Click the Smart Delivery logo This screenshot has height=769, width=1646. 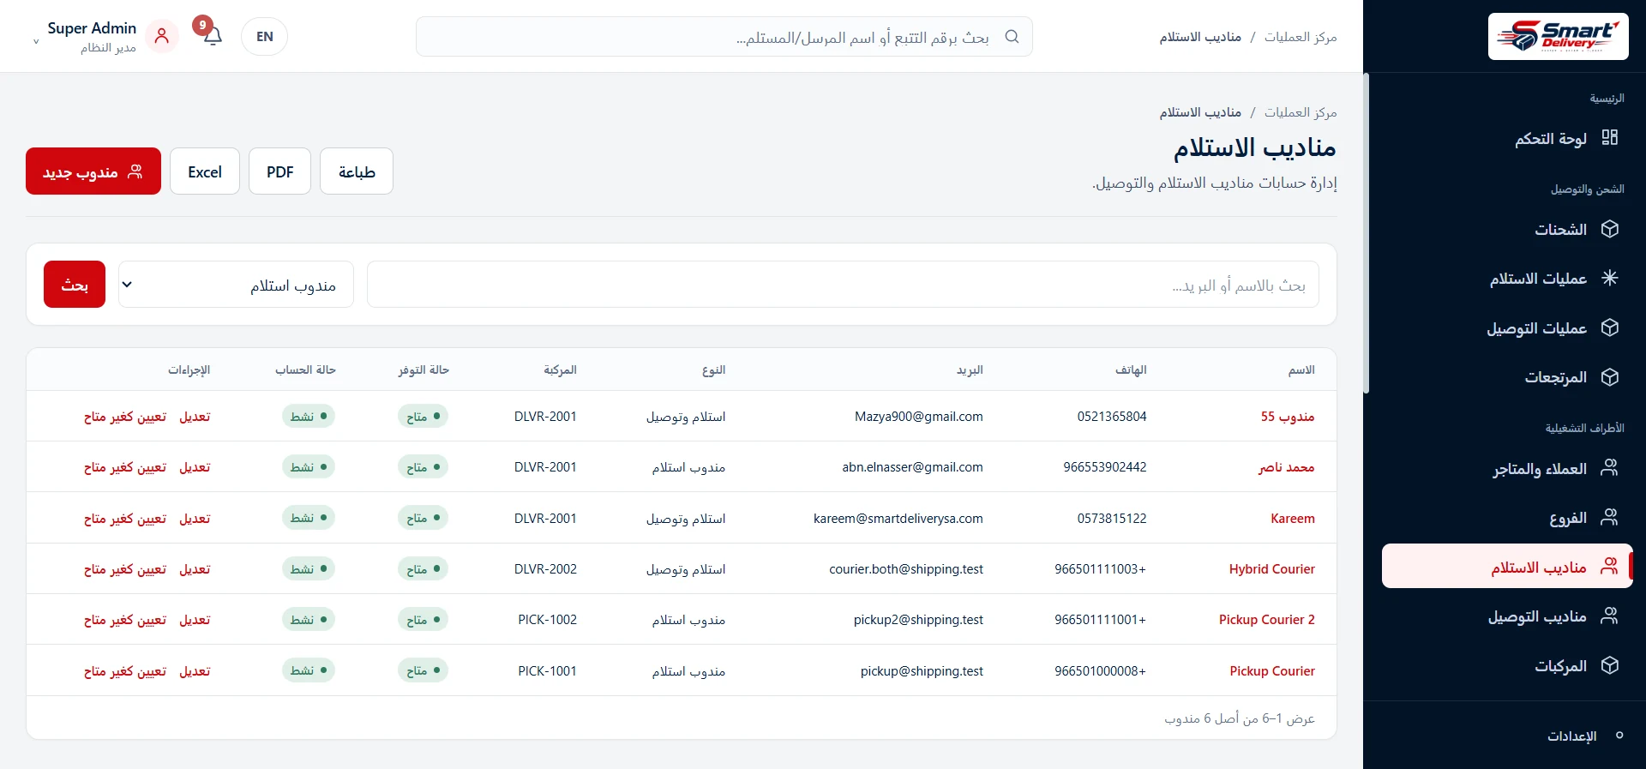coord(1558,36)
